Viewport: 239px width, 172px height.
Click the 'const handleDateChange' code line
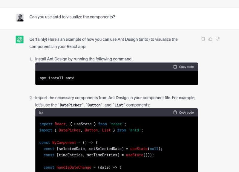coord(82,168)
